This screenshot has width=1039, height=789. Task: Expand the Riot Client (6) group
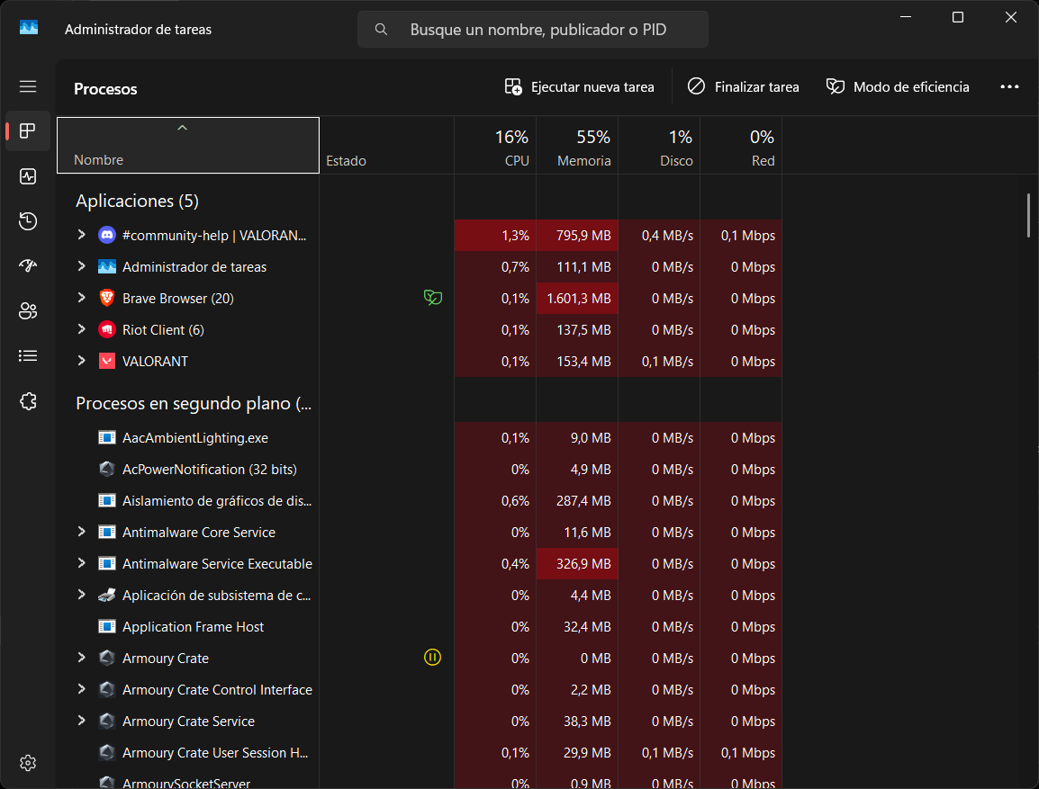click(x=82, y=329)
